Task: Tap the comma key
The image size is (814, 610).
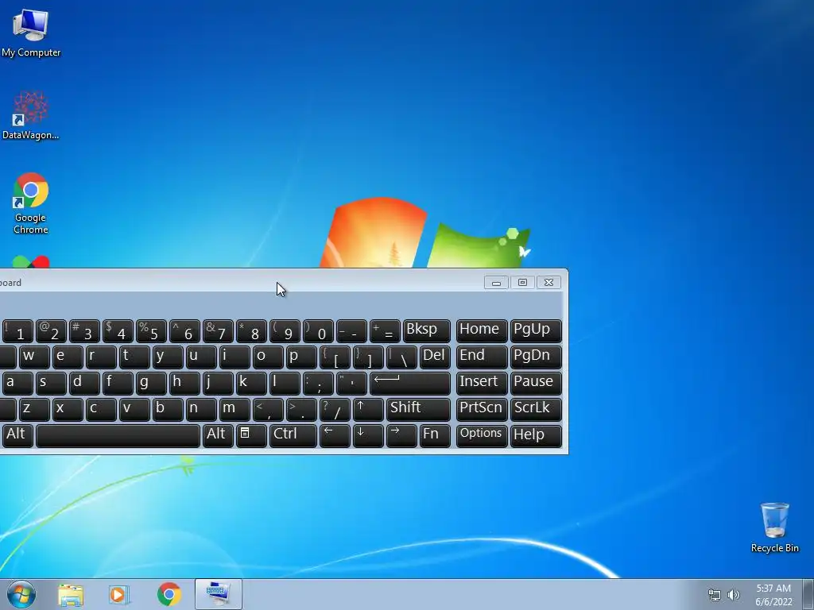Action: tap(268, 409)
